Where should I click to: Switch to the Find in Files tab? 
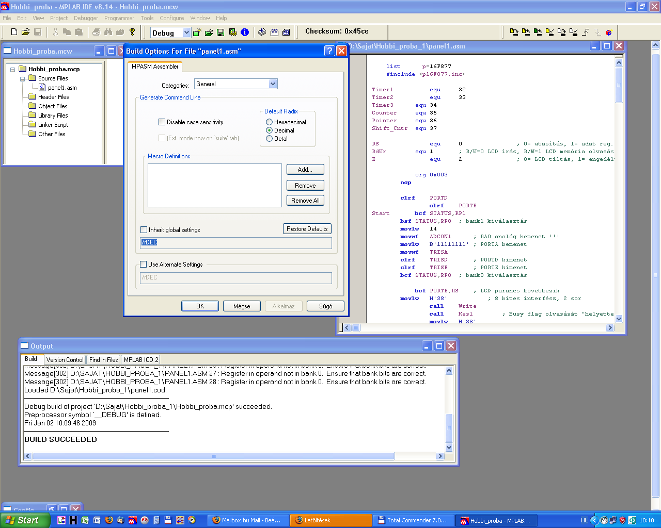coord(103,360)
